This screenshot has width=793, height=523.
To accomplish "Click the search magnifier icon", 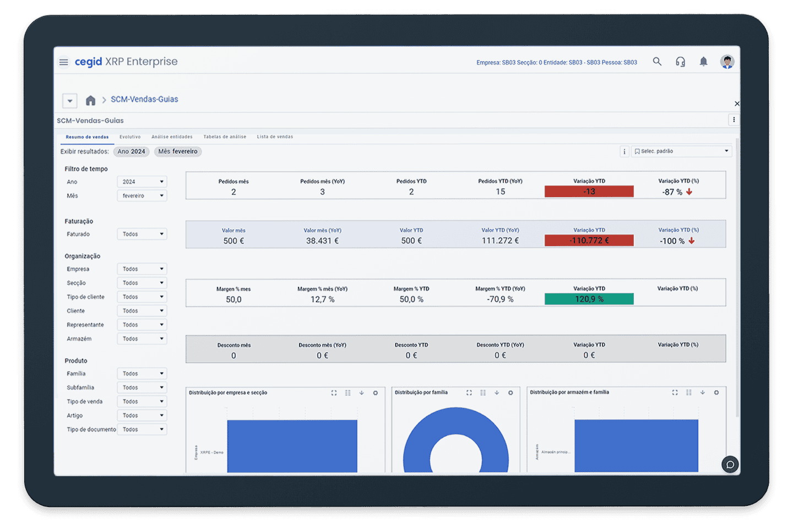I will (x=657, y=62).
